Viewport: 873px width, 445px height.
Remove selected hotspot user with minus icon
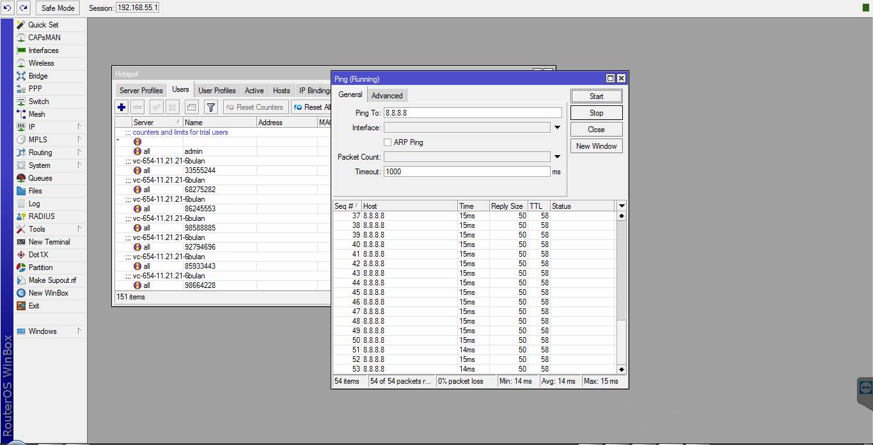coord(138,107)
